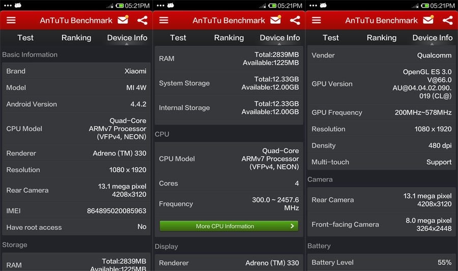The image size is (458, 271).
Task: Open hamburger menu in the middle phone screen
Action: tap(163, 20)
